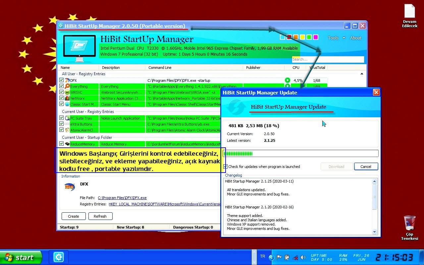This screenshot has width=424, height=265.
Task: Click the 1/68 VirusTotal result for DFX
Action: (316, 80)
